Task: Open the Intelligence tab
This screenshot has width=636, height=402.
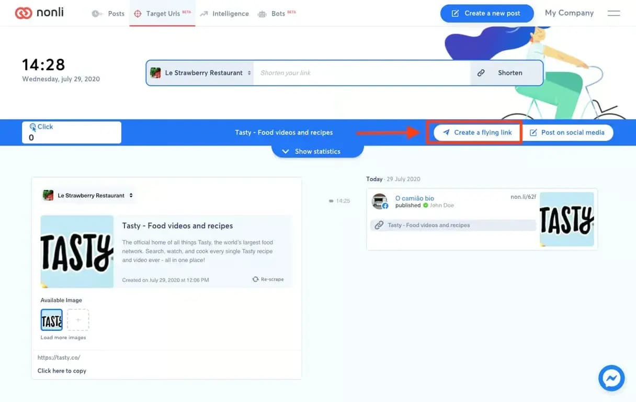Action: point(224,14)
